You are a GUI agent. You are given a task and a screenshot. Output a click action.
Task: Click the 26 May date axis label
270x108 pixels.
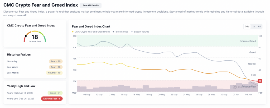[199, 95]
